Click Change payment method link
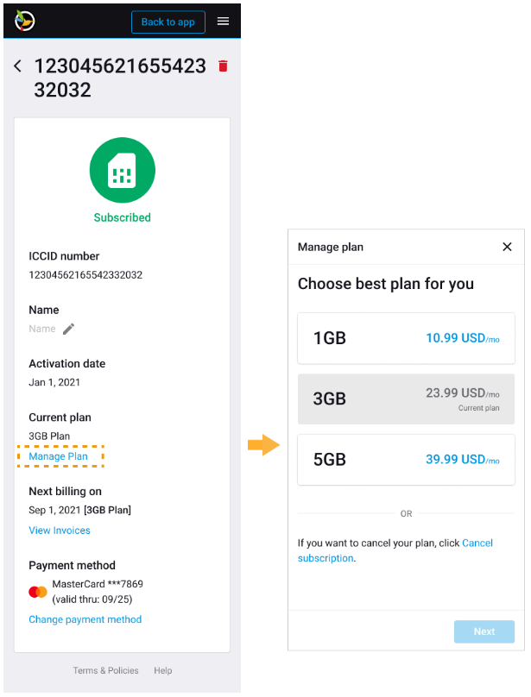 coord(85,619)
